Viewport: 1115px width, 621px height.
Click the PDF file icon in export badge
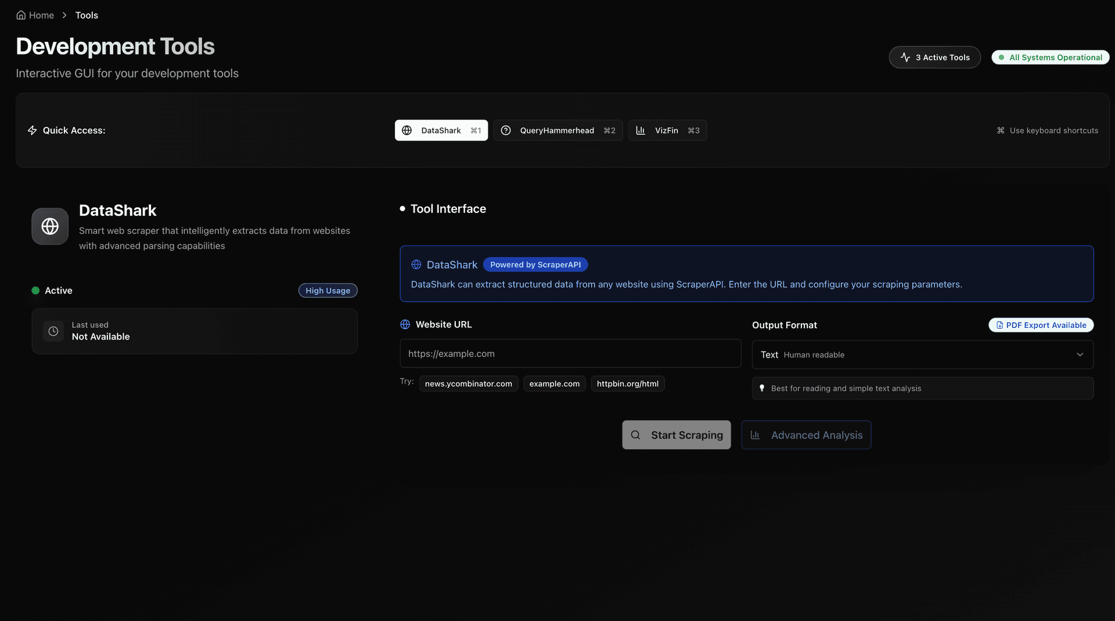point(999,325)
